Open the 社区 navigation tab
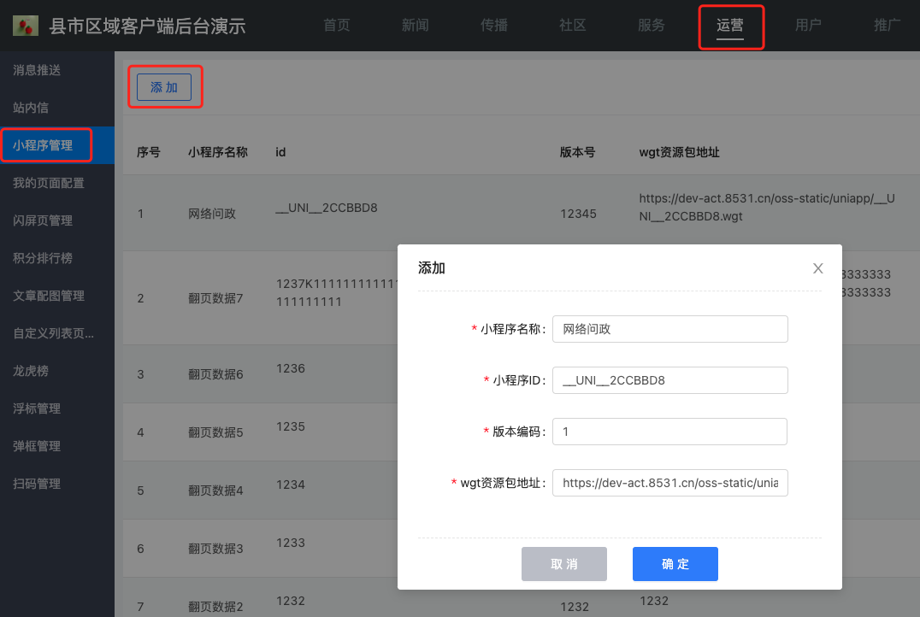Viewport: 920px width, 617px height. click(573, 26)
